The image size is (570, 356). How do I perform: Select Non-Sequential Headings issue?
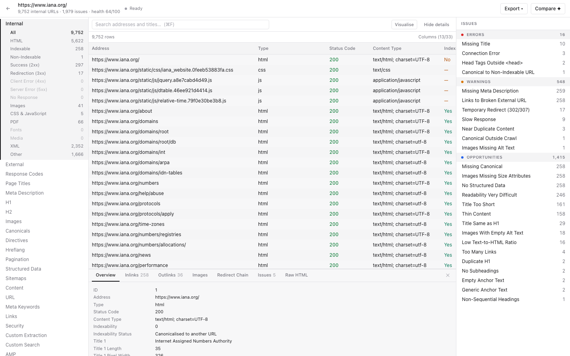(x=513, y=299)
